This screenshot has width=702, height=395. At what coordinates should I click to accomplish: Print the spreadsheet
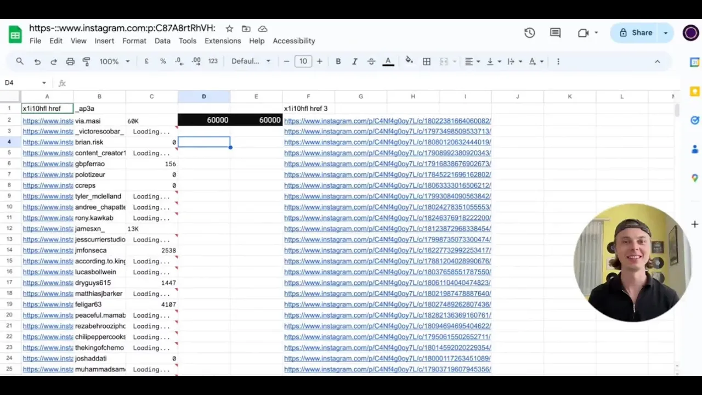70,61
